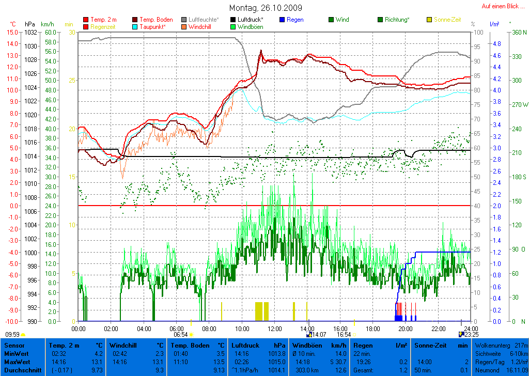Click the red Temp. 2 m legend square
The image size is (529, 376).
pos(86,20)
